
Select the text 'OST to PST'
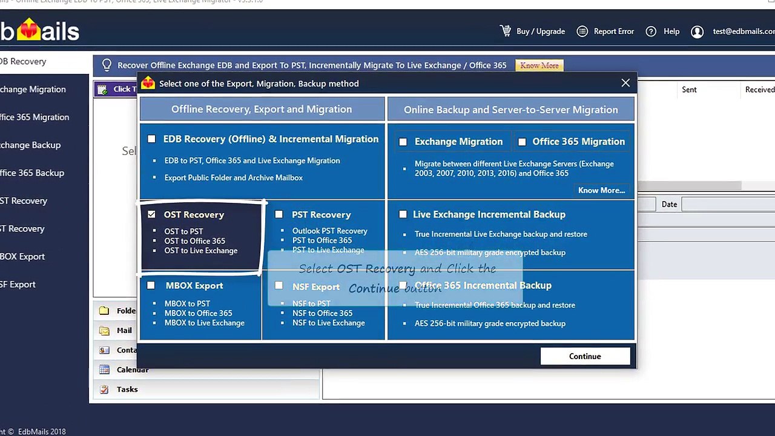[183, 231]
